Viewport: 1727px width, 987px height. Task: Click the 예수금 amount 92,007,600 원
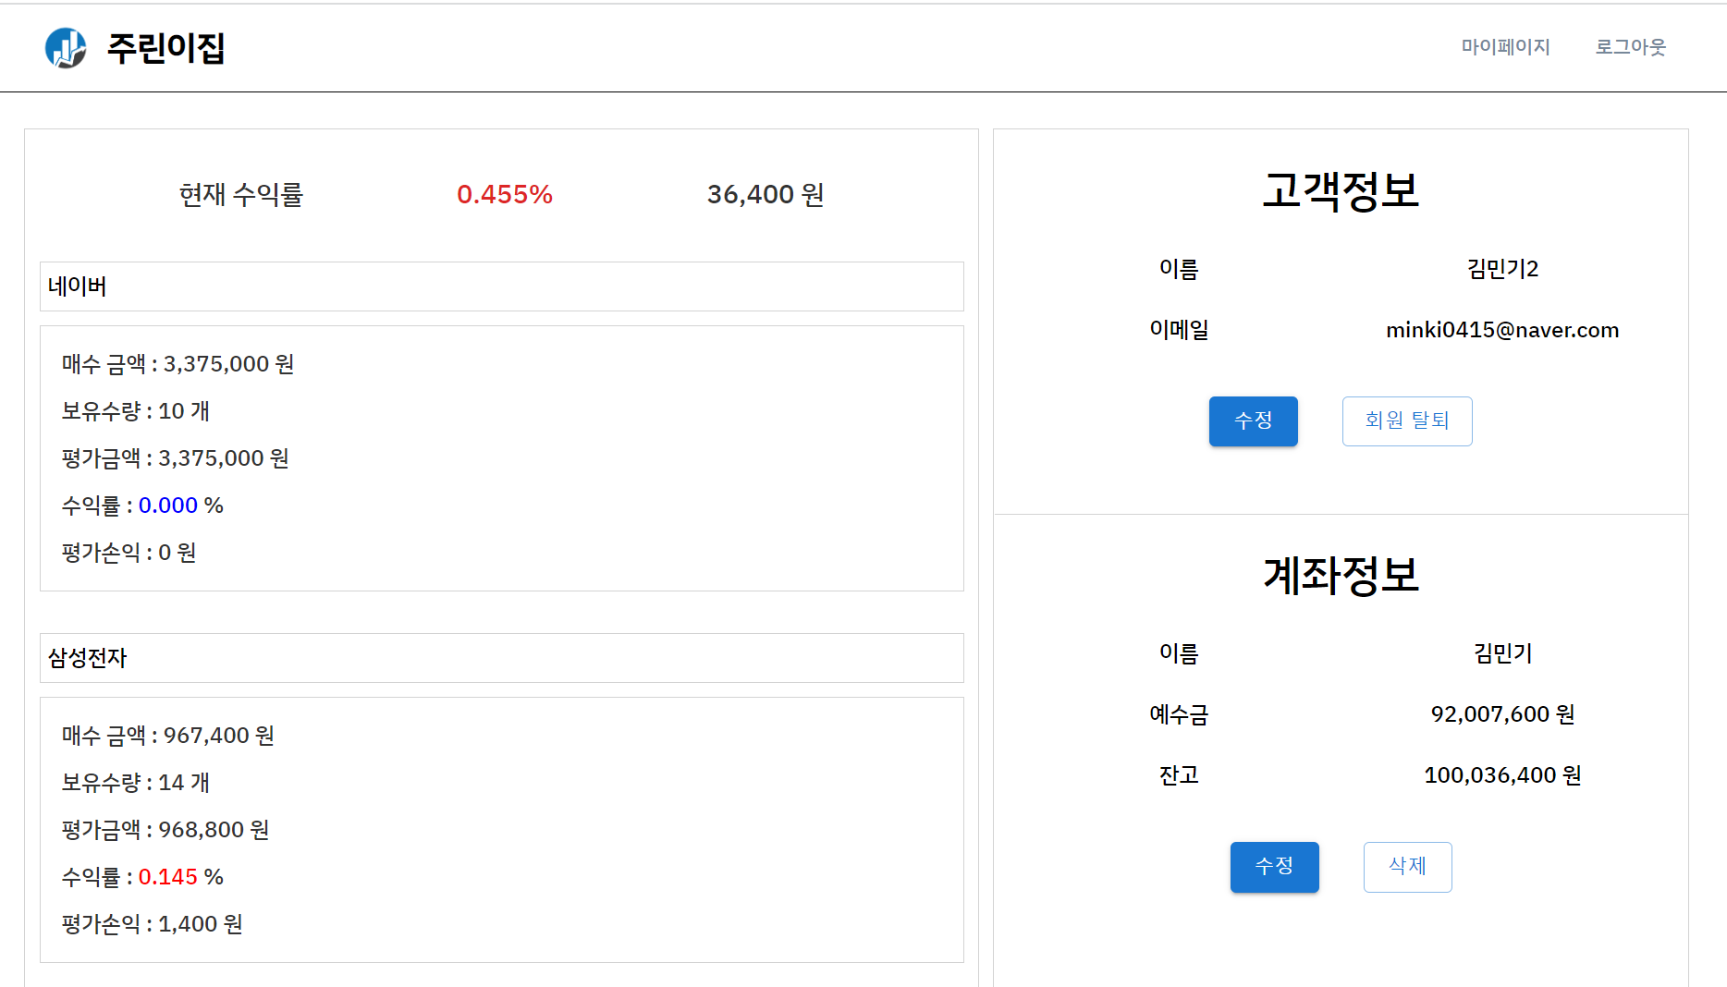[1500, 713]
